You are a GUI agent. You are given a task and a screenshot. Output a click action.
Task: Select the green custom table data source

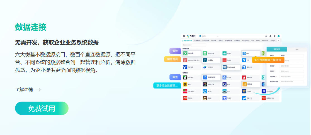(x=211, y=53)
